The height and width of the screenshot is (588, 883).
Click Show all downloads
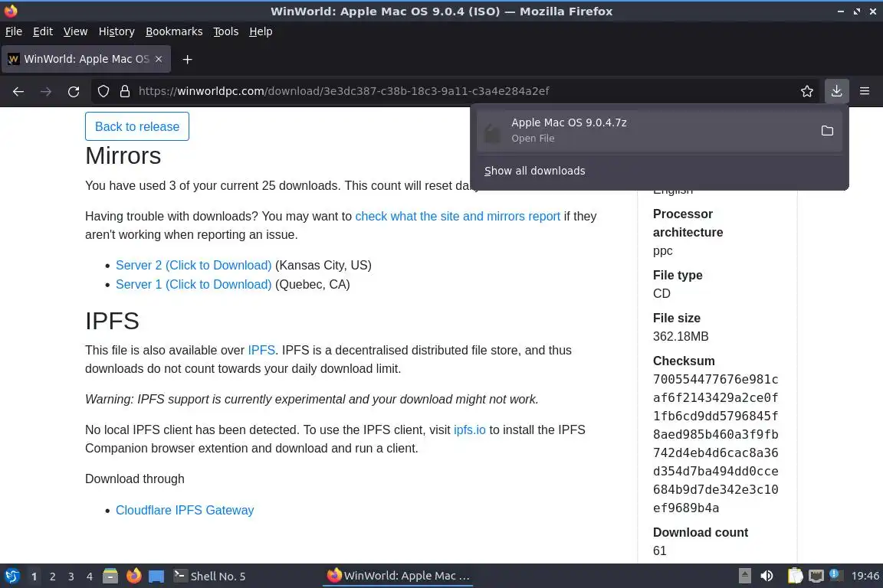click(x=534, y=171)
